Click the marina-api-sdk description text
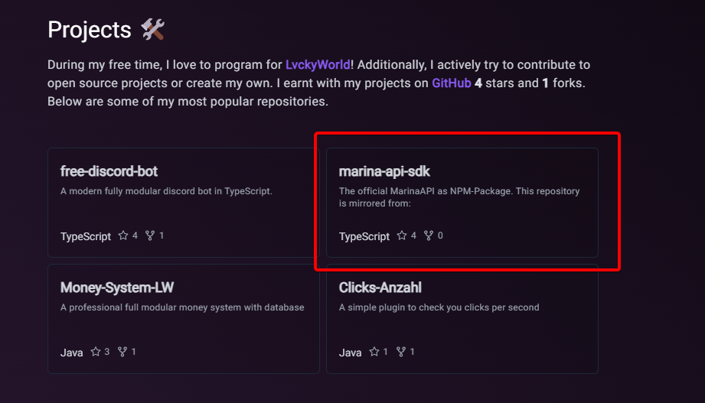This screenshot has width=705, height=403. (x=459, y=197)
